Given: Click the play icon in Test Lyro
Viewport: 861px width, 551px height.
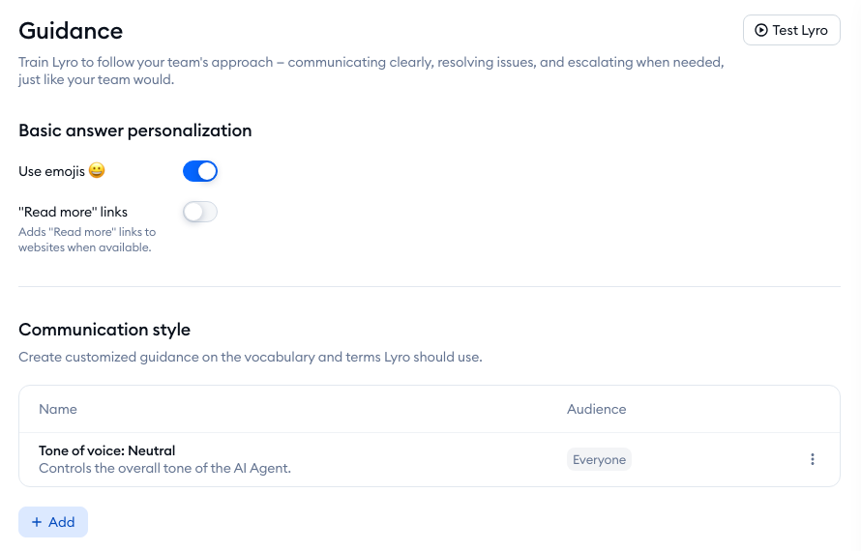Looking at the screenshot, I should click(761, 30).
